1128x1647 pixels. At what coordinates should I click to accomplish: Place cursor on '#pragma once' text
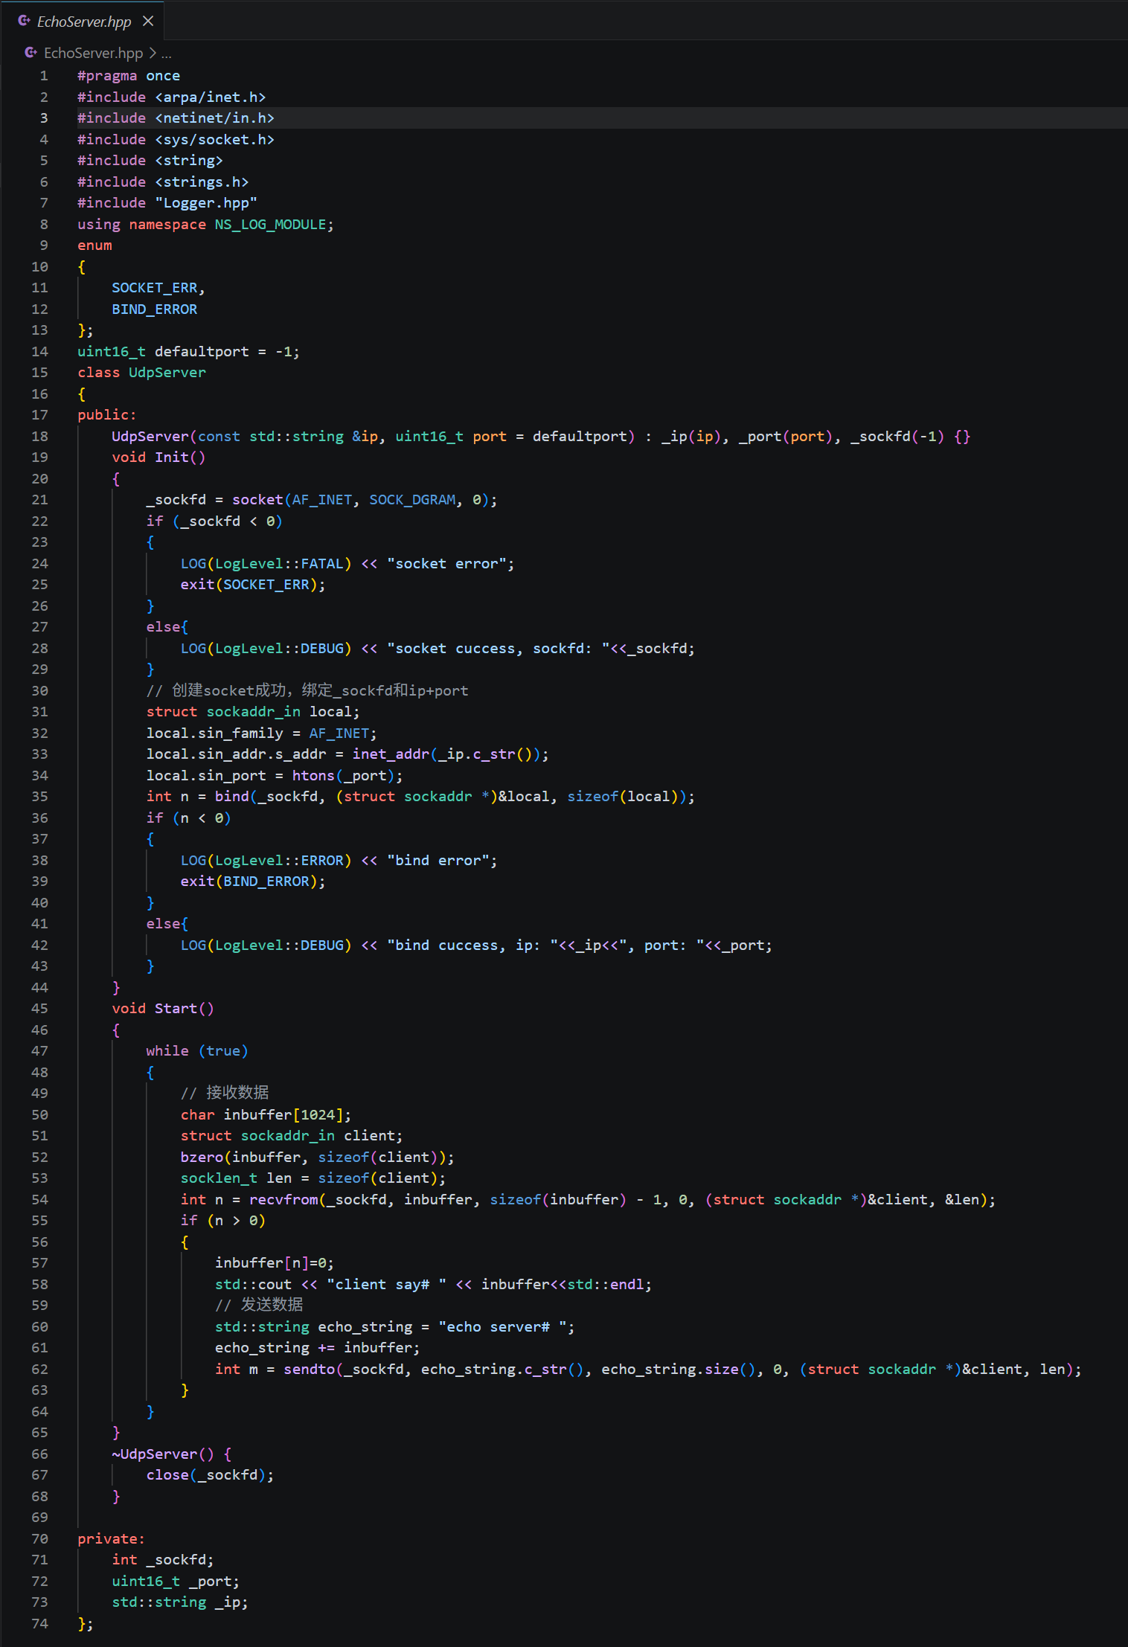(x=129, y=76)
